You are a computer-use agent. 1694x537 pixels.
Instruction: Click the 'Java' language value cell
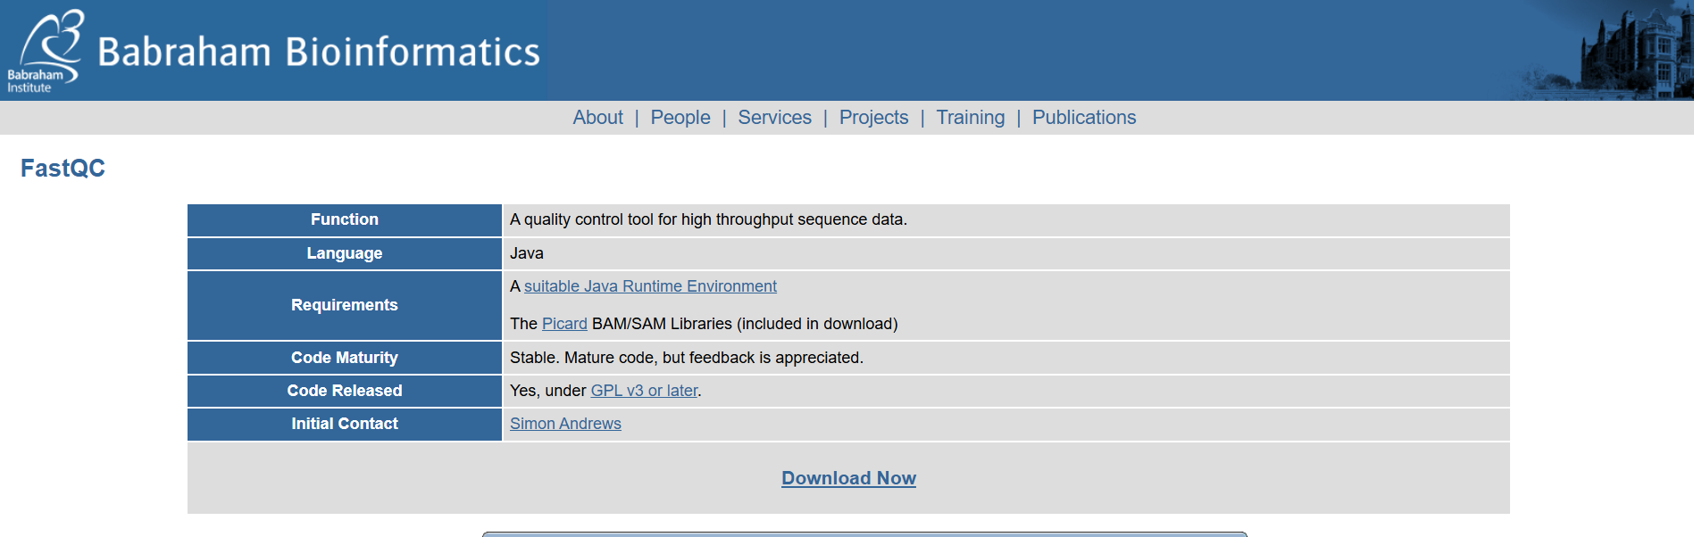point(1006,253)
